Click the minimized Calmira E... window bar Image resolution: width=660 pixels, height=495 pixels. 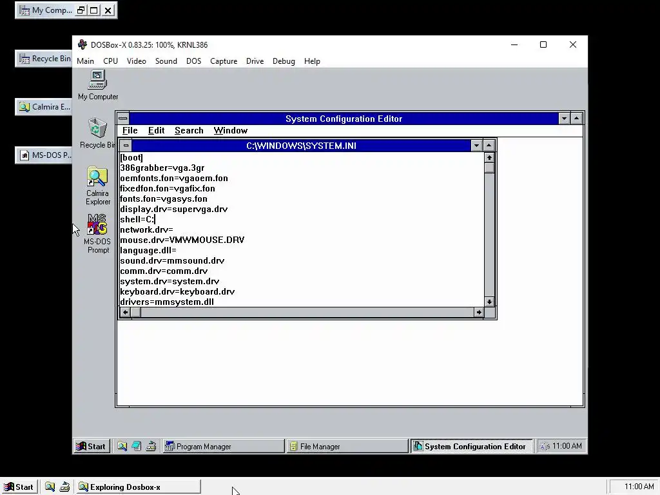coord(44,107)
